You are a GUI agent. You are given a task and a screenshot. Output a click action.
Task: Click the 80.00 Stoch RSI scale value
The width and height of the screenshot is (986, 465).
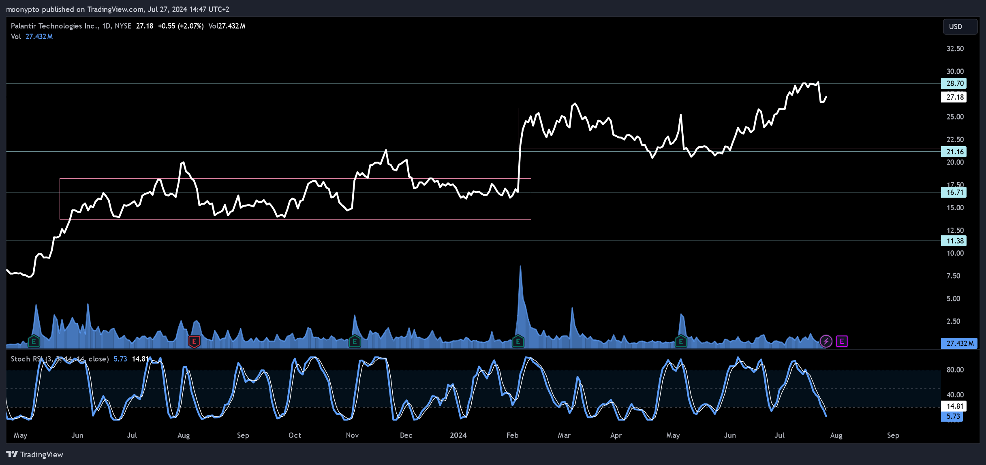click(x=955, y=370)
